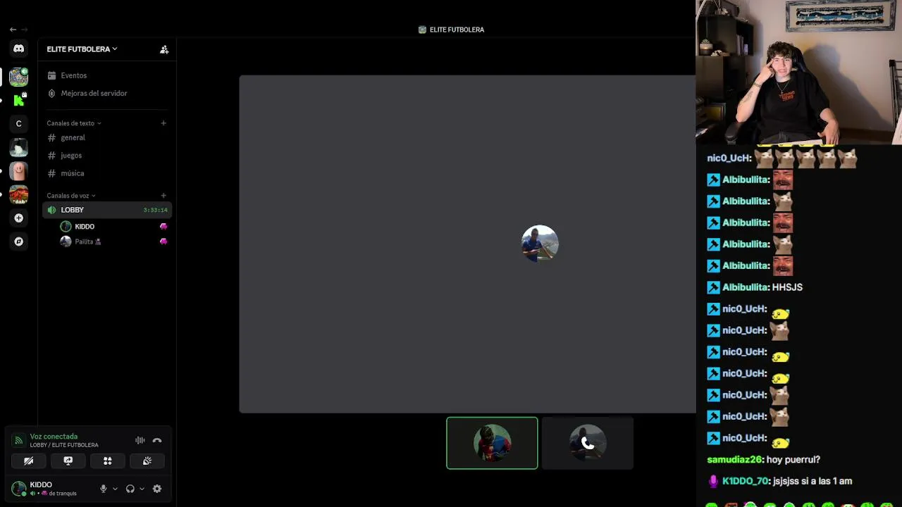Screen dimensions: 902x507
Task: Open Mejoras del servidor
Action: click(106, 93)
